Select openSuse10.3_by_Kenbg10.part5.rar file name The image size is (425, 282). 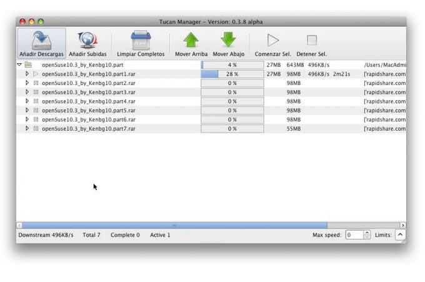coord(89,111)
